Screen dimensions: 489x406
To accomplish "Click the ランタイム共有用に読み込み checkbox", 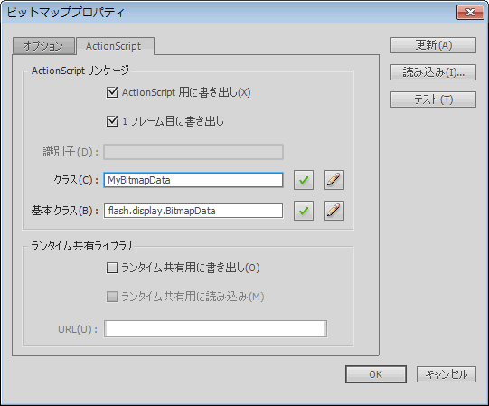I will coord(112,297).
